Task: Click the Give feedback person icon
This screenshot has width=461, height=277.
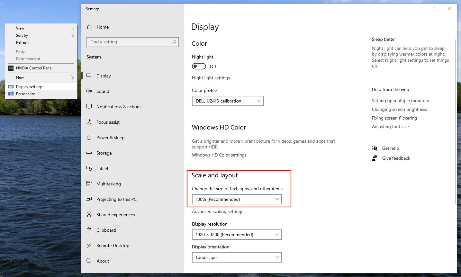Action: tap(375, 158)
